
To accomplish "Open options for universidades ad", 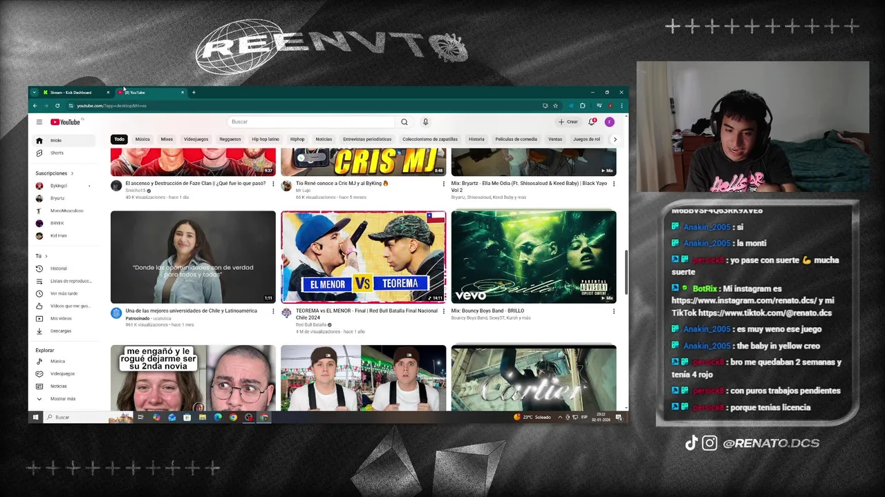I will pos(273,311).
